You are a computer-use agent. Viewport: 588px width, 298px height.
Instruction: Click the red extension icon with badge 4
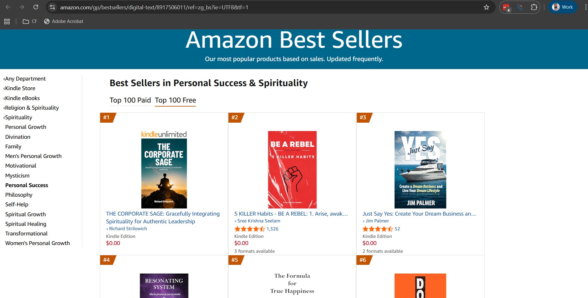506,7
